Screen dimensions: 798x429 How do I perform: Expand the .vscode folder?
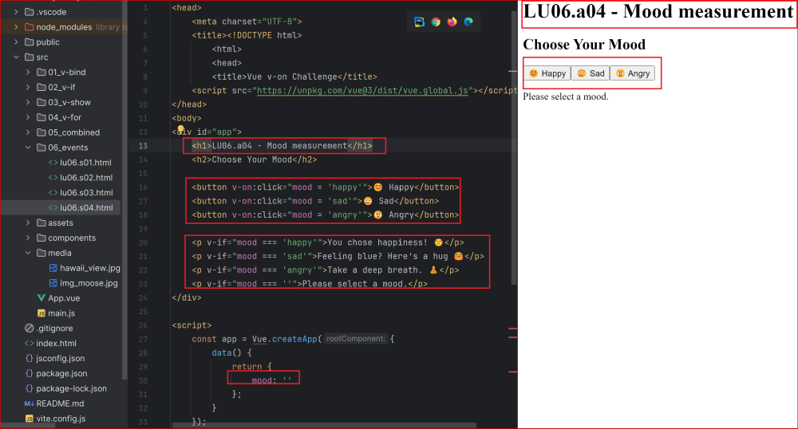coord(16,12)
